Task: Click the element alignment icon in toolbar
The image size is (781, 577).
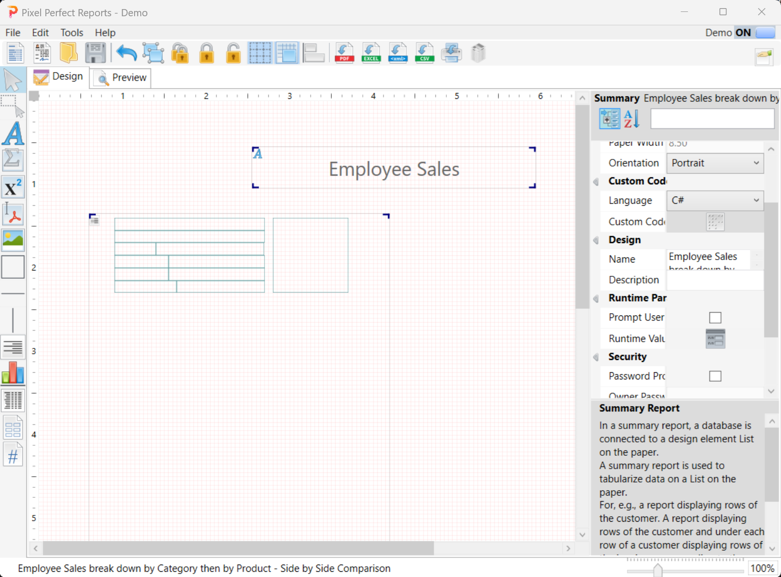Action: (x=314, y=52)
